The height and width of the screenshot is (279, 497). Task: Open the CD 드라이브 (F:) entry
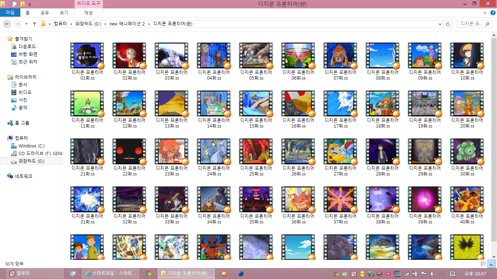click(x=40, y=153)
